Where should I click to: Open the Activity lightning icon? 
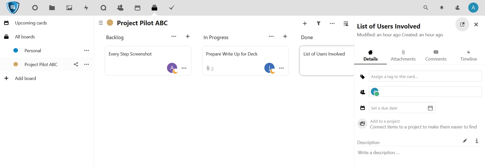click(x=86, y=8)
